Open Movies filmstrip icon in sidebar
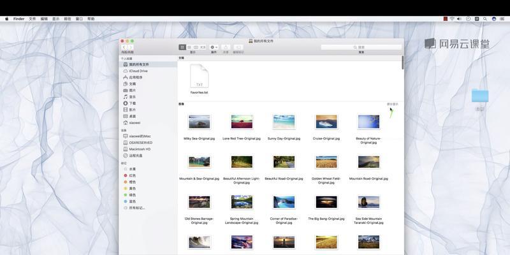The image size is (510, 255). click(x=126, y=110)
